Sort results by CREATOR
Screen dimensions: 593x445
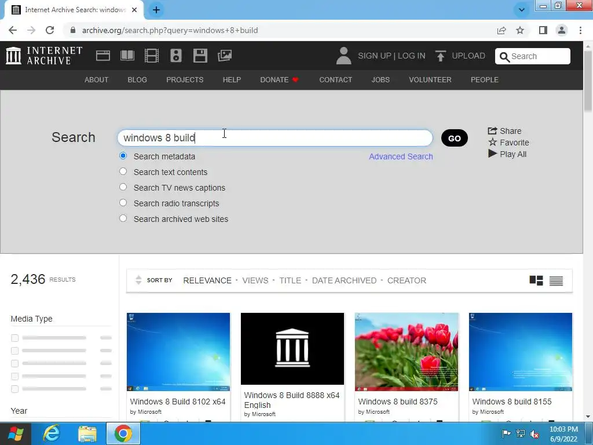coord(407,280)
